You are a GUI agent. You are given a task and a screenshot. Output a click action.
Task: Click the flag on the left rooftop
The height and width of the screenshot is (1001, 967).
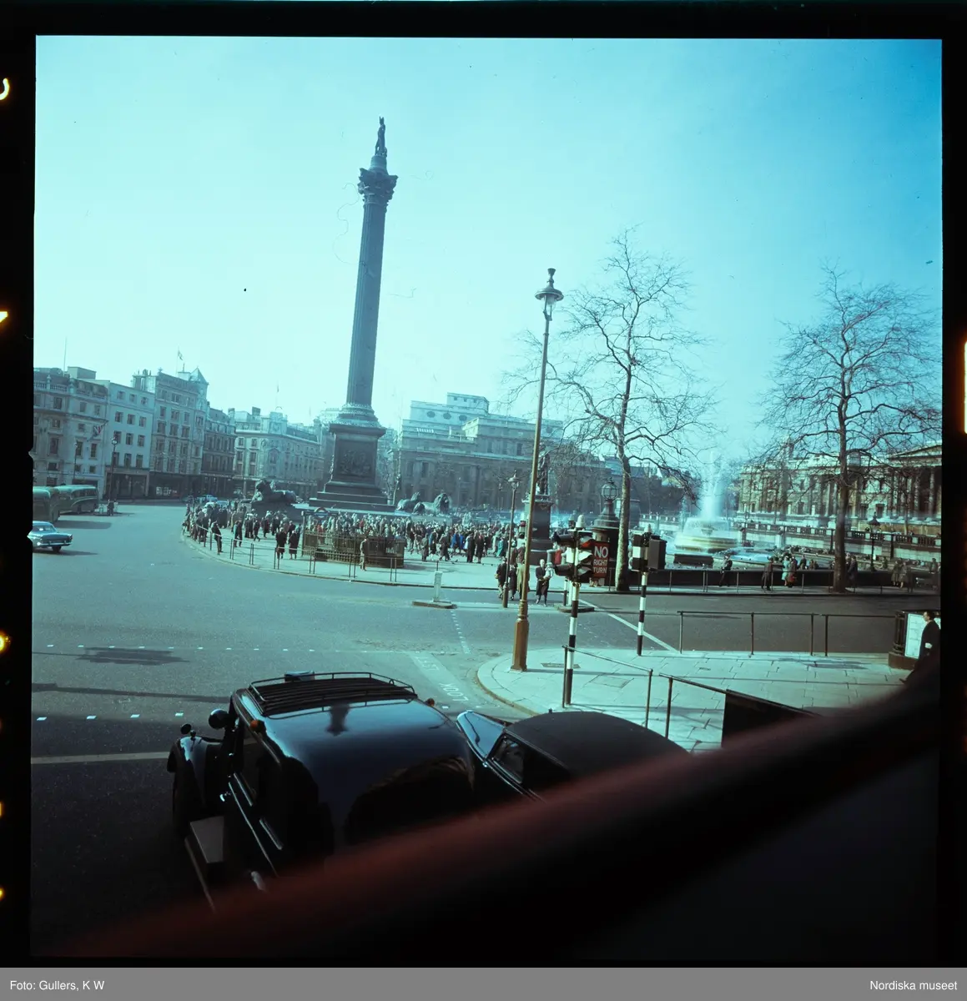tap(179, 356)
